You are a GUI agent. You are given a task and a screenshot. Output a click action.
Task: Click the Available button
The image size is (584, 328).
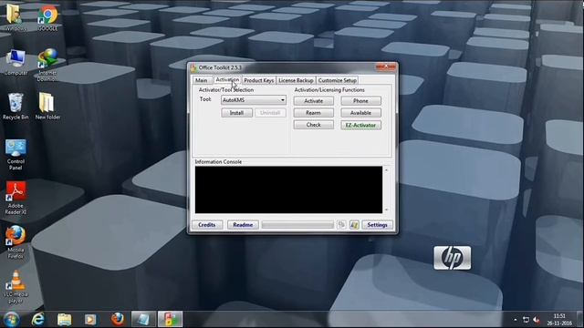coord(360,113)
